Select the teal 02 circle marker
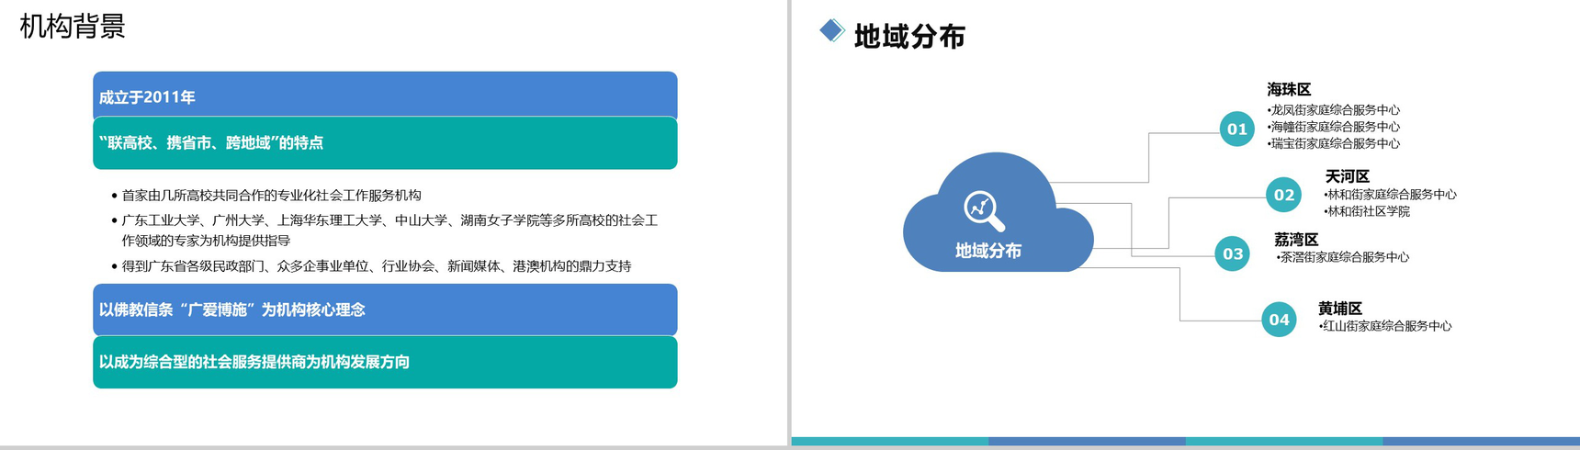This screenshot has width=1580, height=450. point(1283,195)
